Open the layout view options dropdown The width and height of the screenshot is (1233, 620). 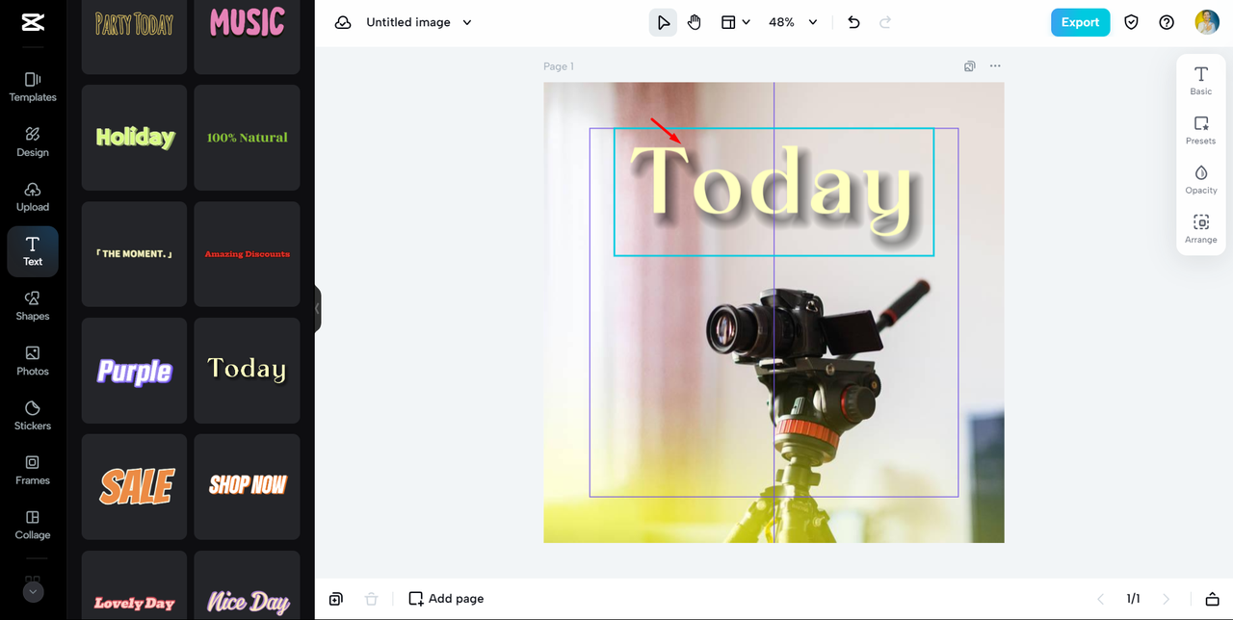click(x=735, y=22)
